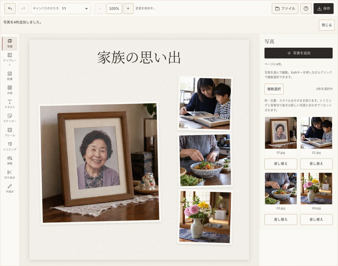
Task: Select the flower vase photo on canvas
Action: 205,217
